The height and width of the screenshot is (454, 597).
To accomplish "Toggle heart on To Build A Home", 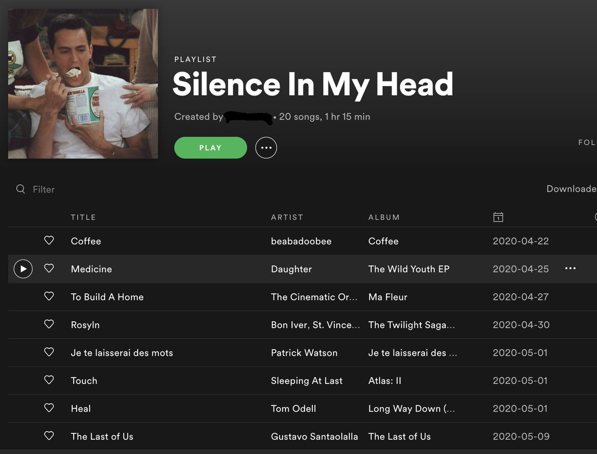I will [49, 296].
